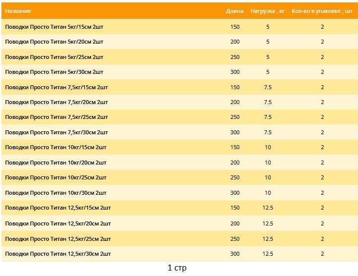The image size is (358, 276).
Task: Click the '1 стр' page indicator
Action: click(177, 268)
